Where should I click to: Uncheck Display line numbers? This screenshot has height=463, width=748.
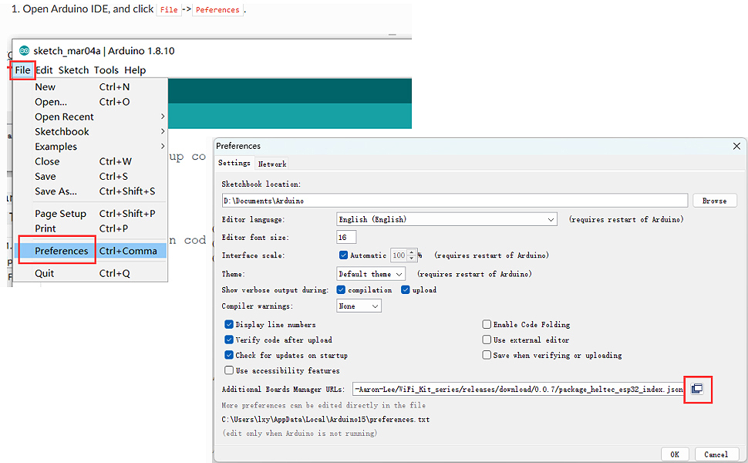[x=229, y=325]
